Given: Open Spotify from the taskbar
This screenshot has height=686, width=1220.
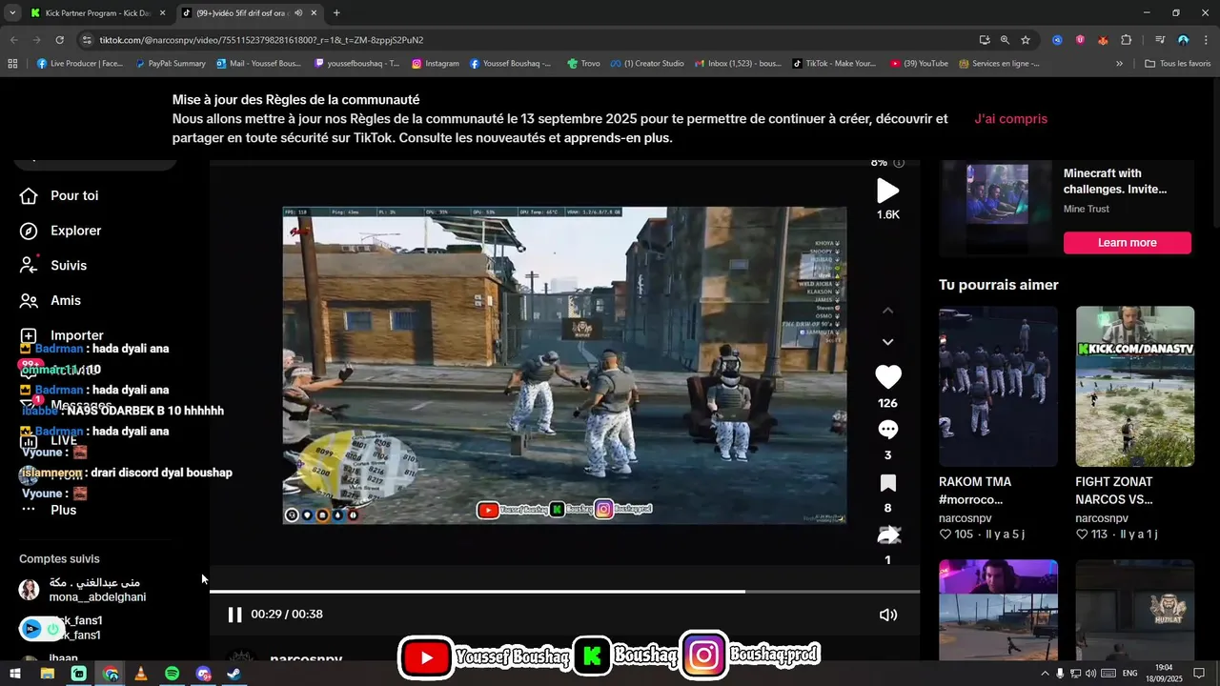Looking at the screenshot, I should point(173,674).
